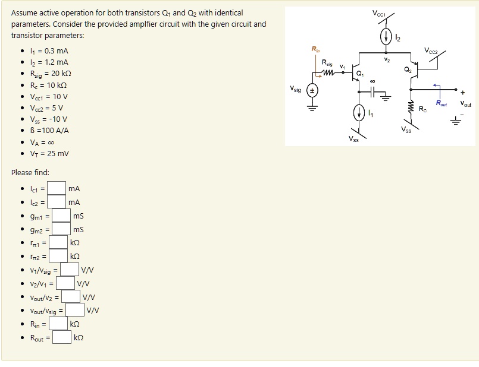
Task: Click the Vsig voltage source symbol
Action: (311, 90)
